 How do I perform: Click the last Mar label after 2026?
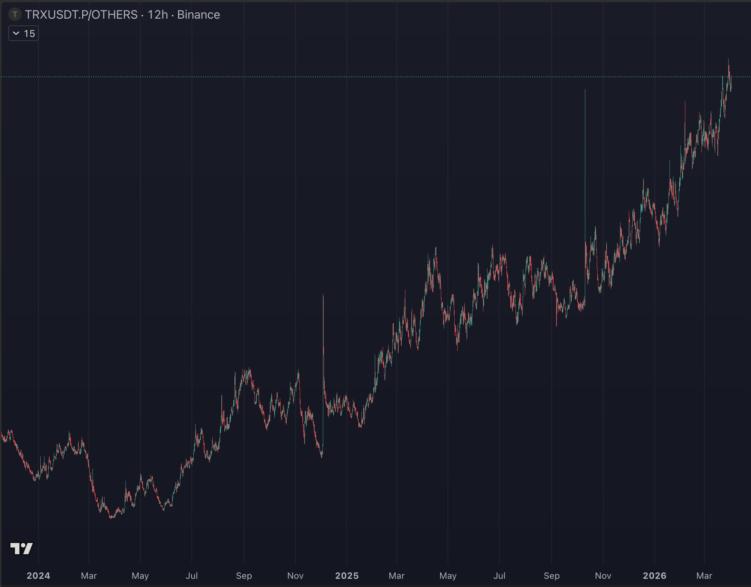tap(704, 575)
